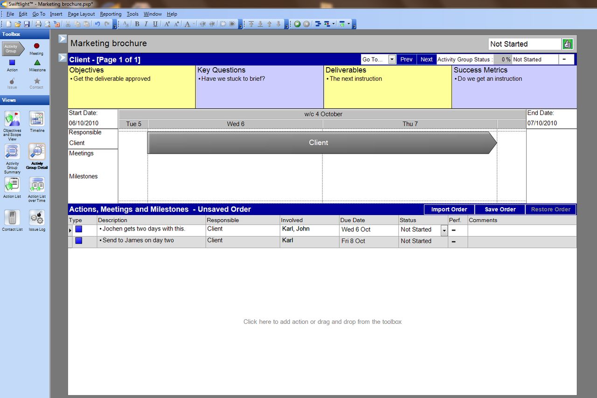Select the Action blue square tool

(12, 65)
